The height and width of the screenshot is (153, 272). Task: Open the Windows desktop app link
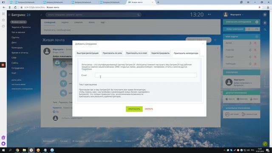242,99
